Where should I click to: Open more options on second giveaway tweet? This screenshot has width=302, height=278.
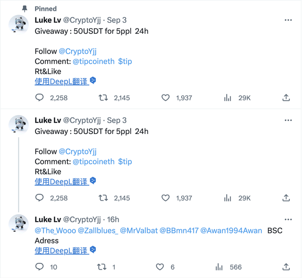point(288,120)
